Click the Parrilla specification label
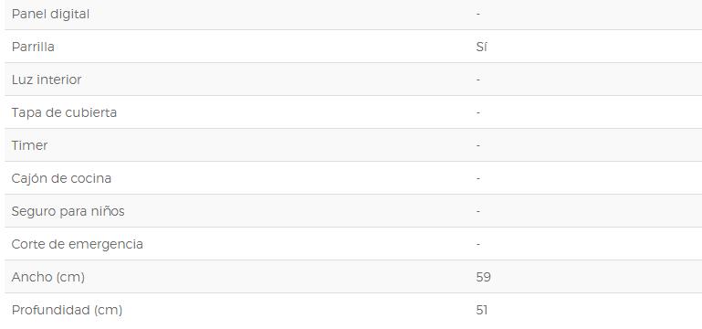Image resolution: width=702 pixels, height=329 pixels. pyautogui.click(x=33, y=47)
